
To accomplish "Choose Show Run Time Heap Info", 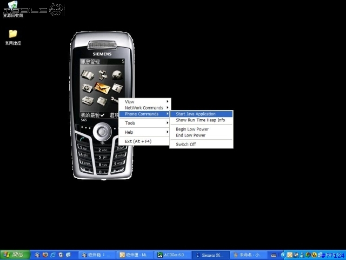I will pos(201,120).
